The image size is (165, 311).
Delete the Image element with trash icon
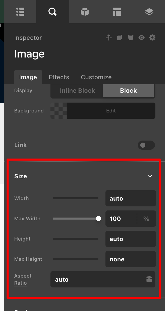(130, 38)
